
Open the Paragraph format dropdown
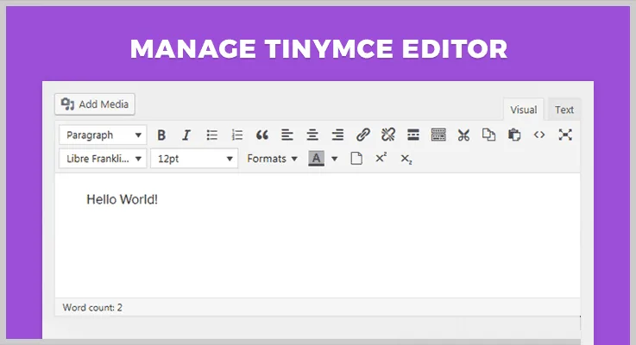tap(103, 135)
